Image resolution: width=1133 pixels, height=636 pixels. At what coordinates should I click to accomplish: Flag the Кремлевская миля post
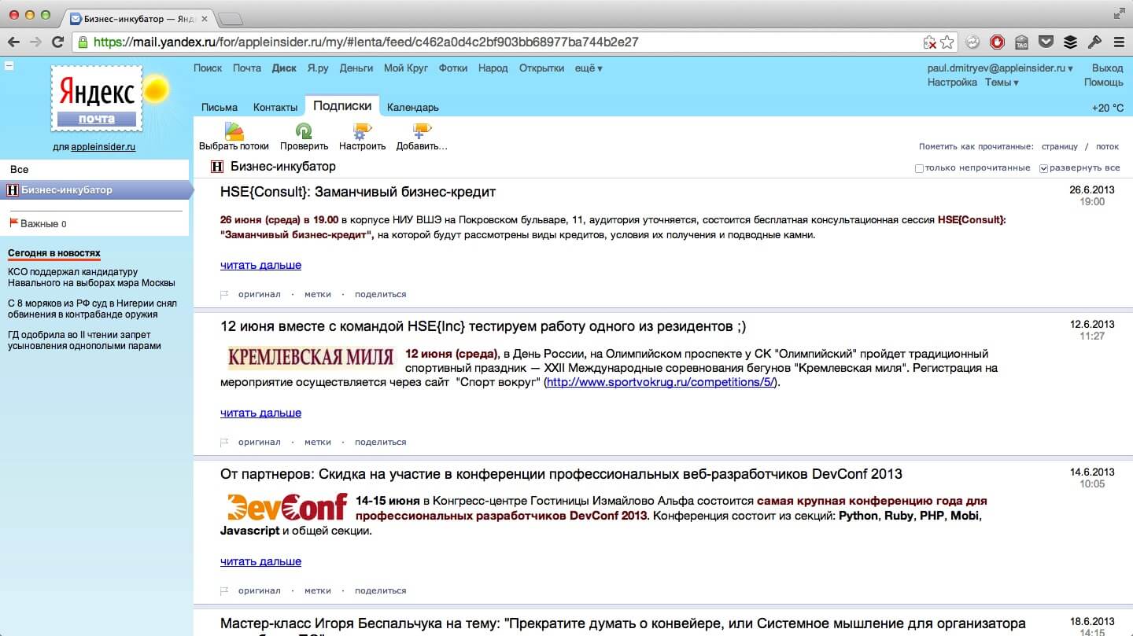(224, 442)
